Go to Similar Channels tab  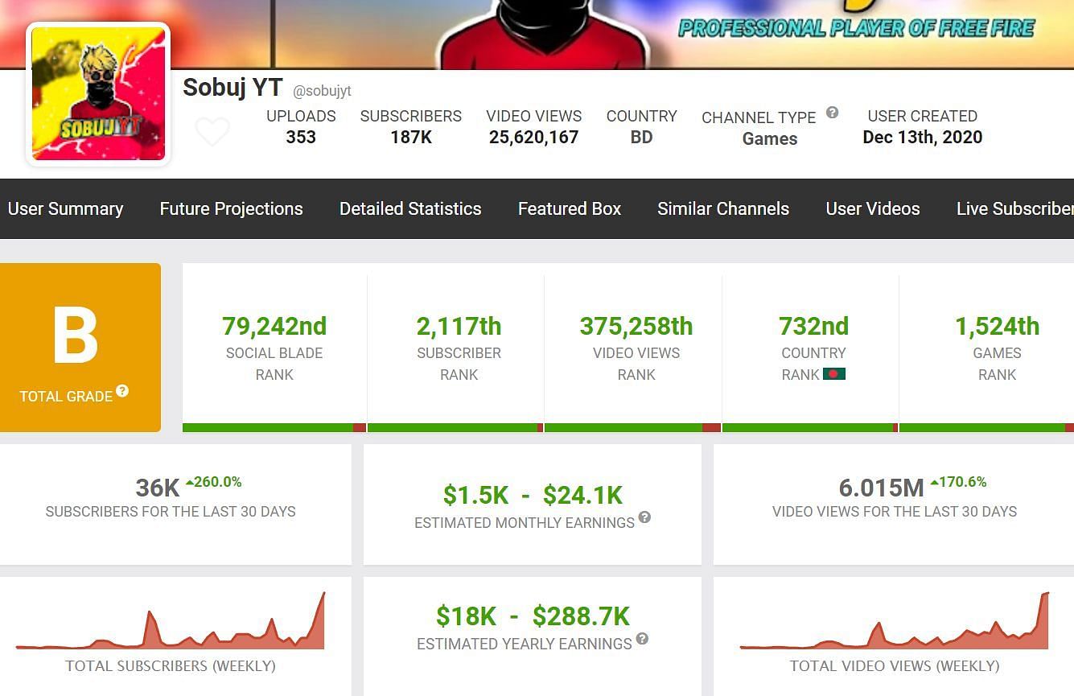point(723,208)
